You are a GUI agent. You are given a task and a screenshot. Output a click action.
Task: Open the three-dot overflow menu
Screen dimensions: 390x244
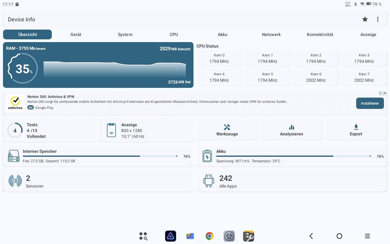coord(378,19)
